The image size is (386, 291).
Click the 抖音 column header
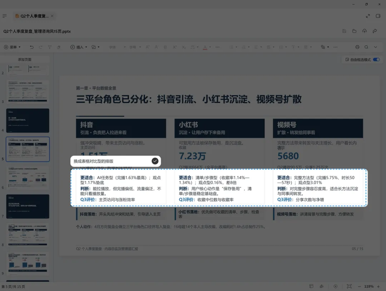pyautogui.click(x=121, y=128)
